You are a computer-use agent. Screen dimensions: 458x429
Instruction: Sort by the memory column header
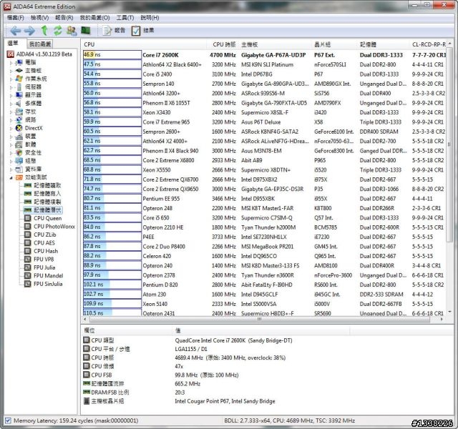point(384,44)
